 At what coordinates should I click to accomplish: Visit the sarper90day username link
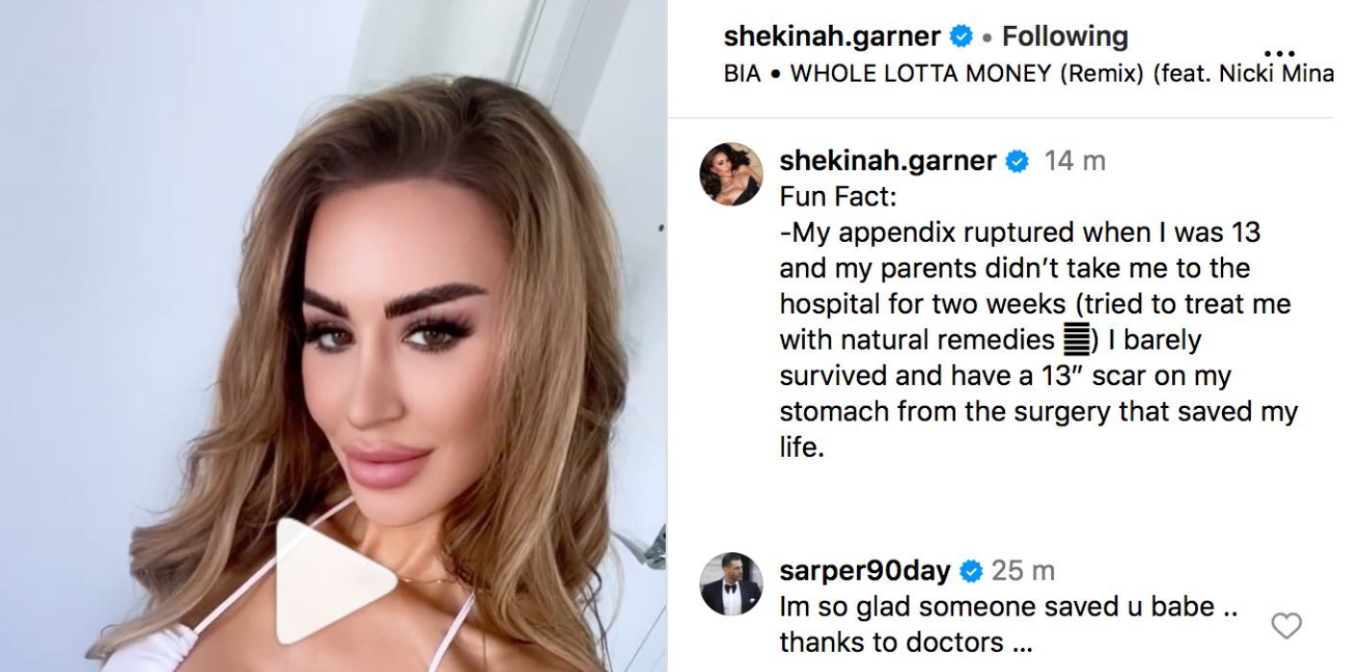(x=865, y=572)
